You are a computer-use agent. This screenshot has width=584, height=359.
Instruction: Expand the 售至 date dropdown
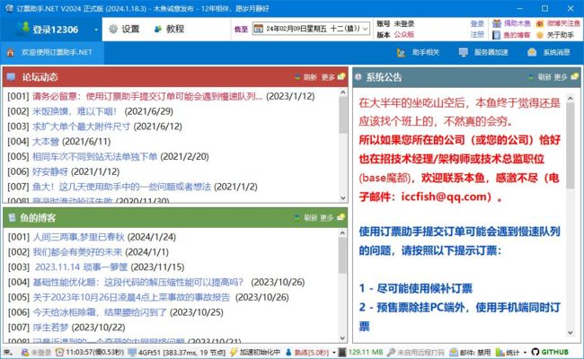[366, 29]
